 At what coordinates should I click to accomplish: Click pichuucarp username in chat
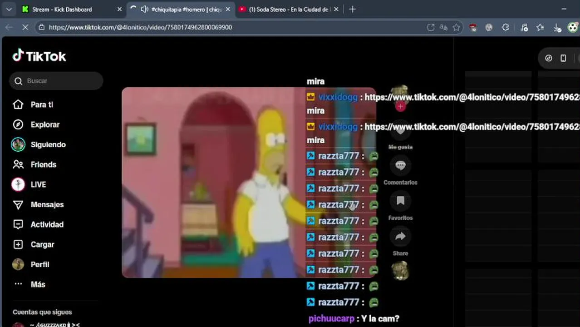(x=331, y=318)
